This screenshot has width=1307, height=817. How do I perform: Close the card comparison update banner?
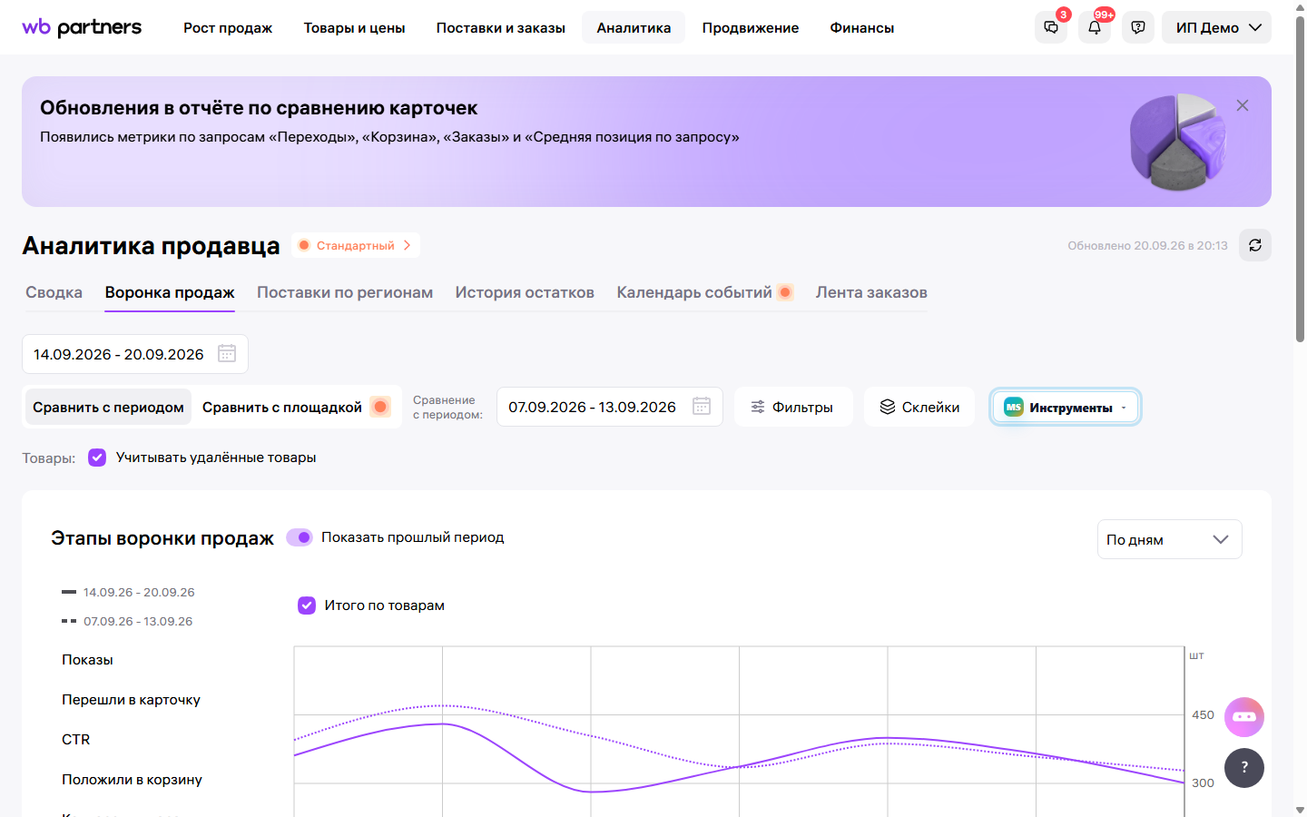[1243, 105]
